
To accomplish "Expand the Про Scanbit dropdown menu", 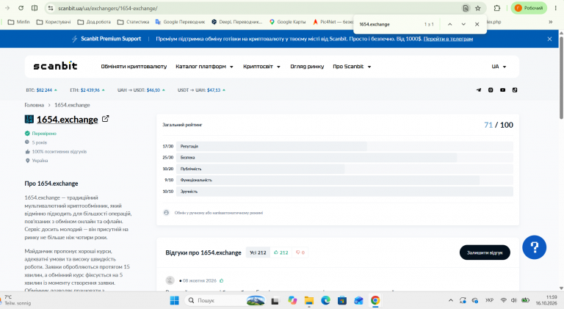I will [352, 67].
